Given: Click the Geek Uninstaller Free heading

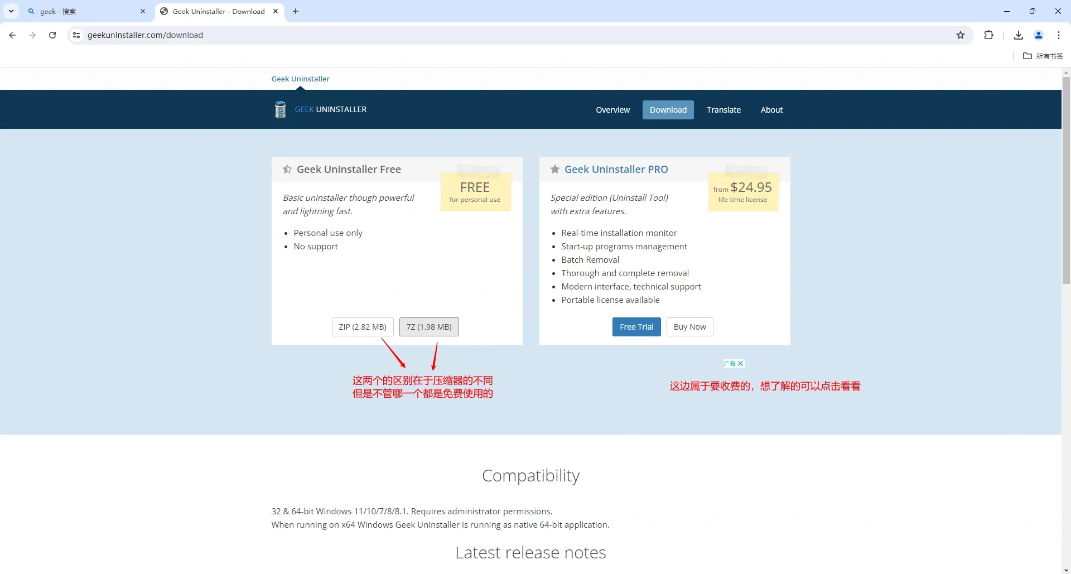Looking at the screenshot, I should point(349,169).
